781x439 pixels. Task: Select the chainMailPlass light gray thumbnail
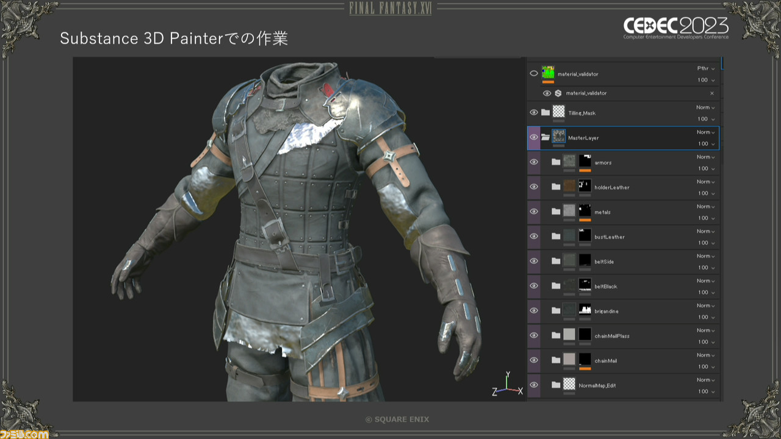tap(569, 334)
